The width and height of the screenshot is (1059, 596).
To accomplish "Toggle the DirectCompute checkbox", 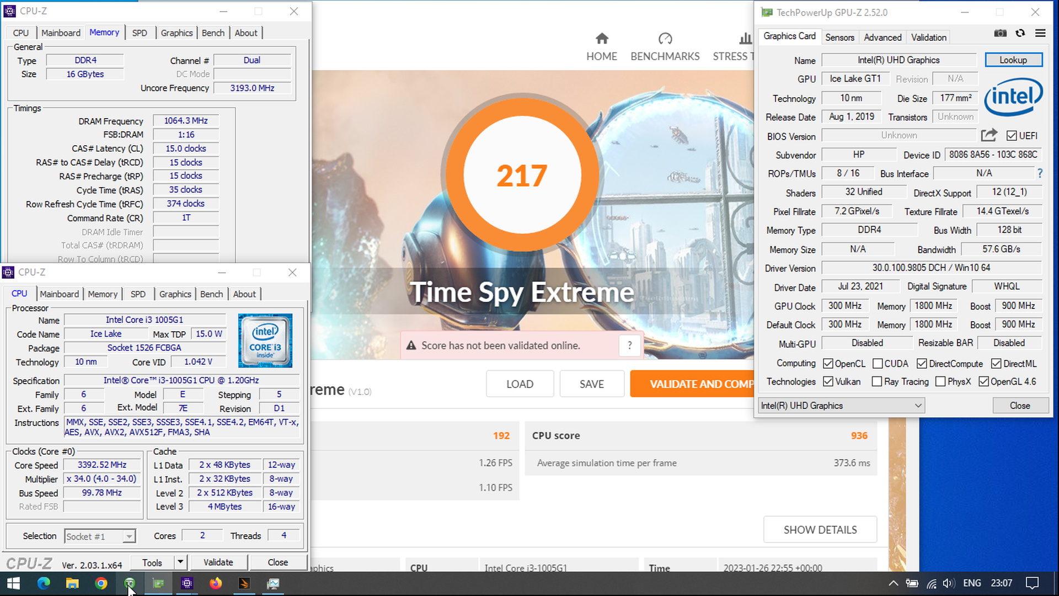I will (x=922, y=364).
